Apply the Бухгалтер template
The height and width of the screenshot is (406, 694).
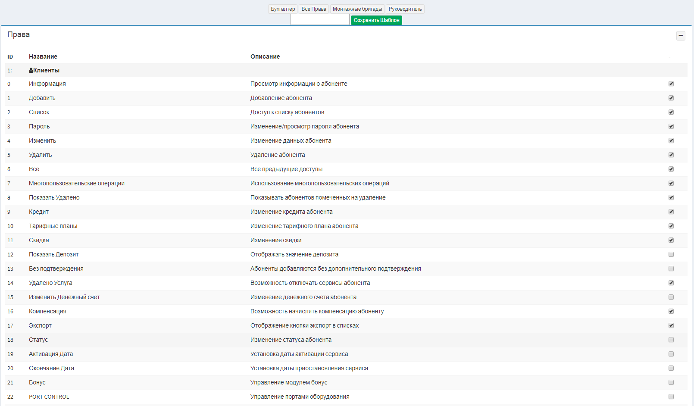283,9
